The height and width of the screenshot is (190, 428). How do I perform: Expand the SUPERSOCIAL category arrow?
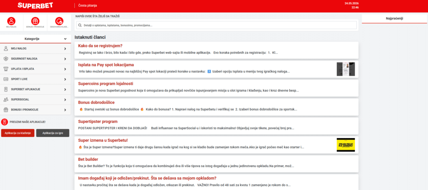click(x=65, y=100)
